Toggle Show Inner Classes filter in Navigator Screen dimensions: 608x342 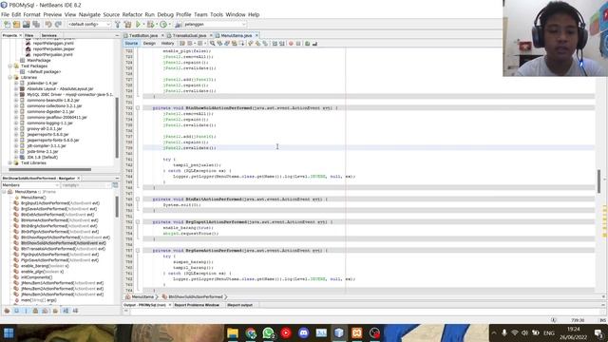[x=45, y=311]
